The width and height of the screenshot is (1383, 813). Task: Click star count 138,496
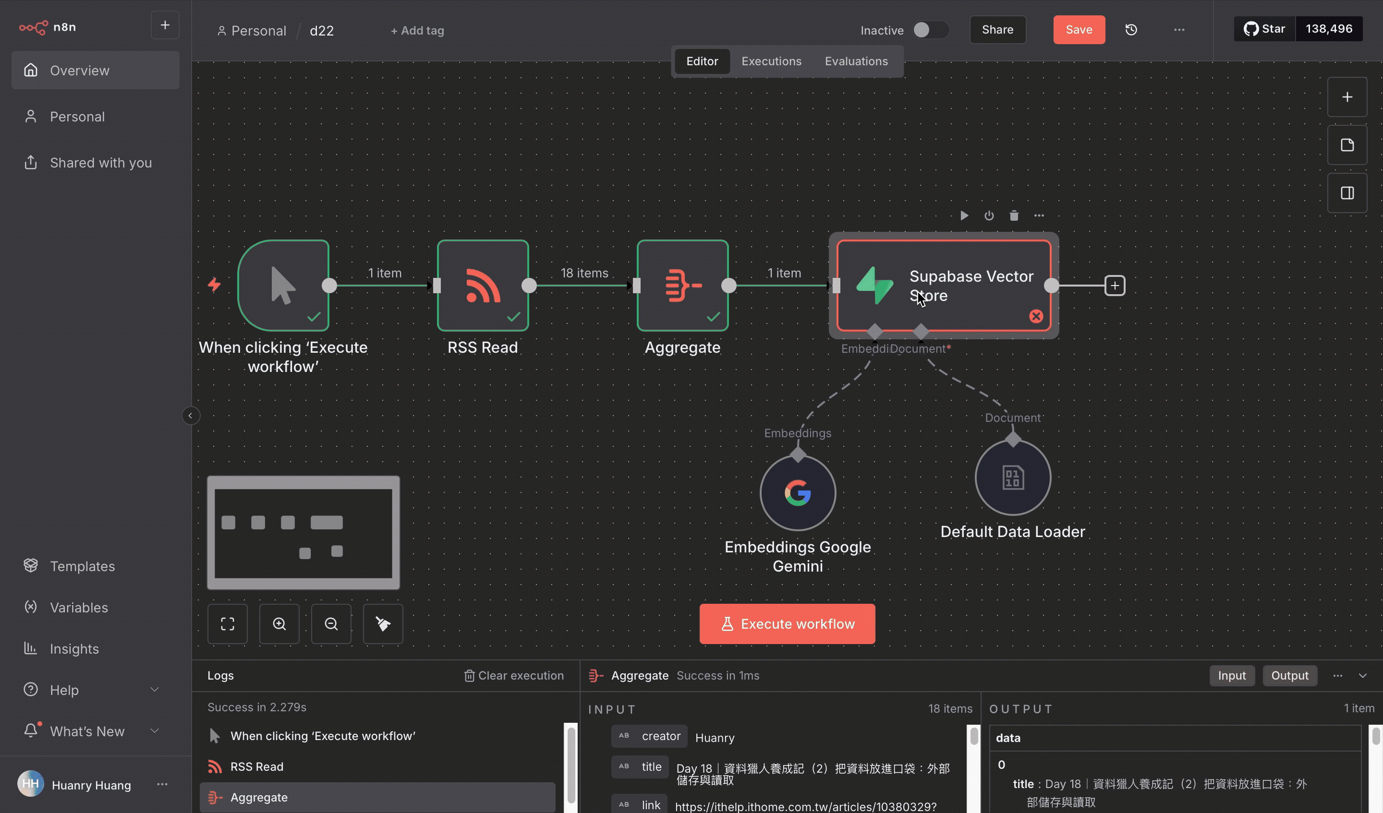pos(1329,28)
